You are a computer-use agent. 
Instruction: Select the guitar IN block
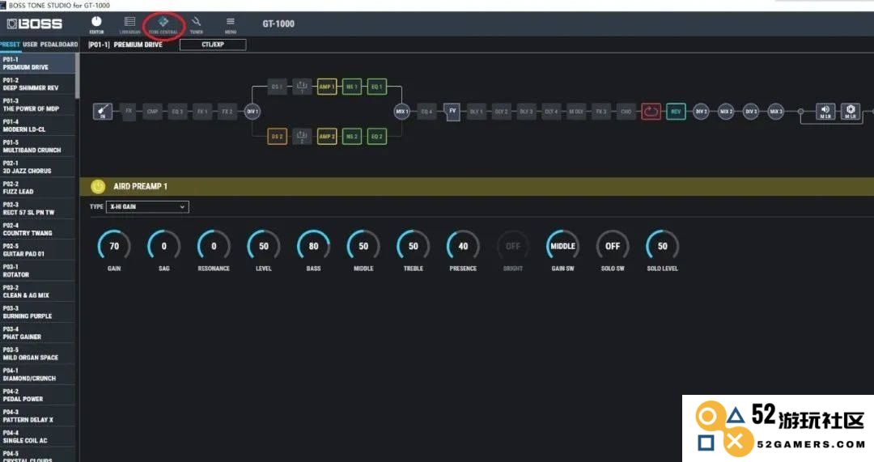(103, 112)
